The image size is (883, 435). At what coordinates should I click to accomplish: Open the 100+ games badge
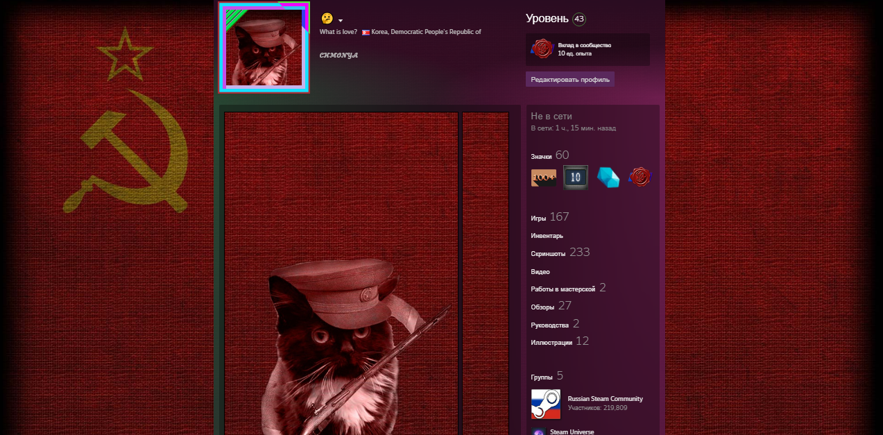544,178
